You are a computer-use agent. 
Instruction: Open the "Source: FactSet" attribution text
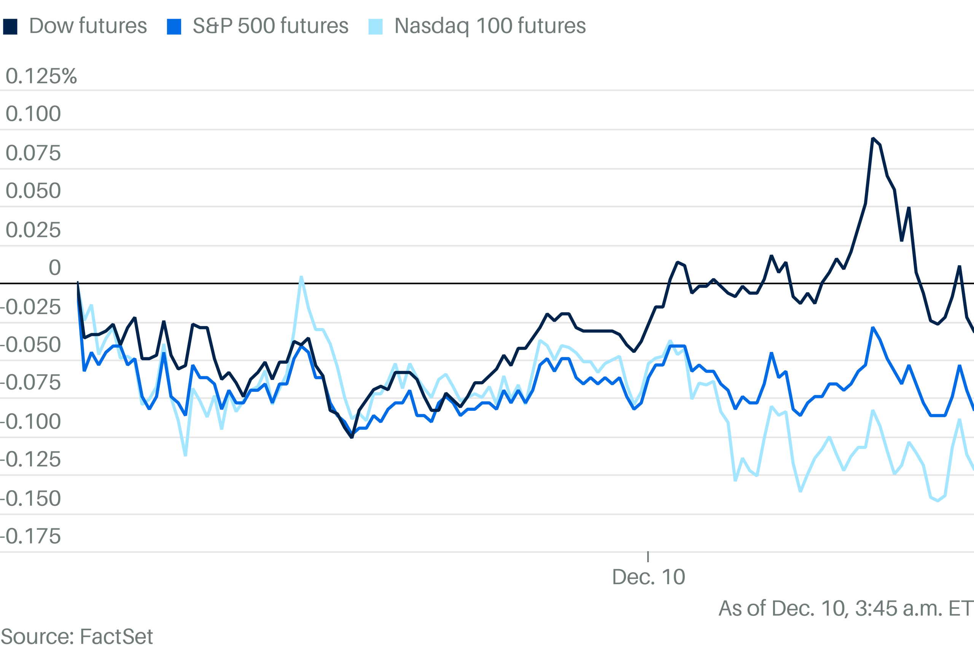(77, 636)
